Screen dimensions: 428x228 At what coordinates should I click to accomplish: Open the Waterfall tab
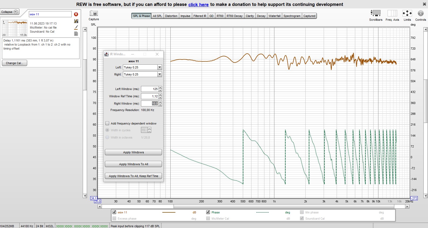tap(274, 16)
